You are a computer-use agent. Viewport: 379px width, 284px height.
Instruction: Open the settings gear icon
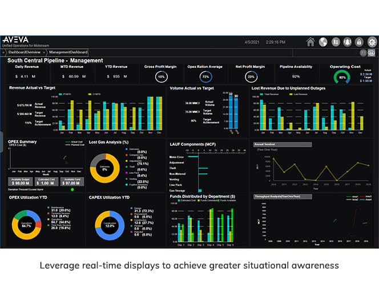tap(373, 42)
